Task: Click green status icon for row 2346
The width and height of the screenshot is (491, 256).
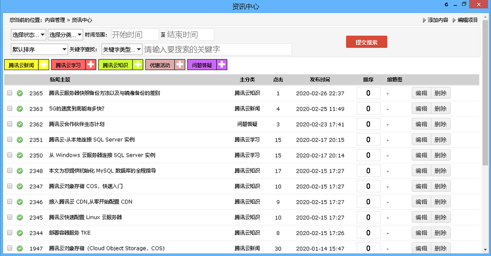Action: (19, 202)
